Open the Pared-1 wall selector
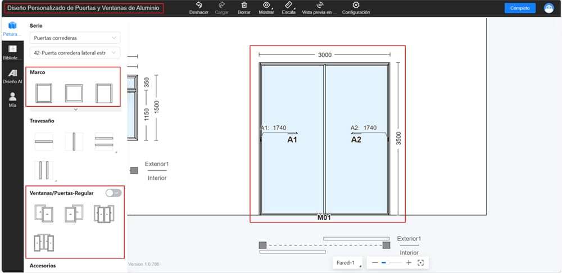The image size is (562, 273). (x=348, y=263)
